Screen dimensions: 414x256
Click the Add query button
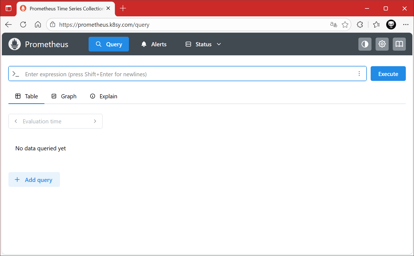pos(34,179)
